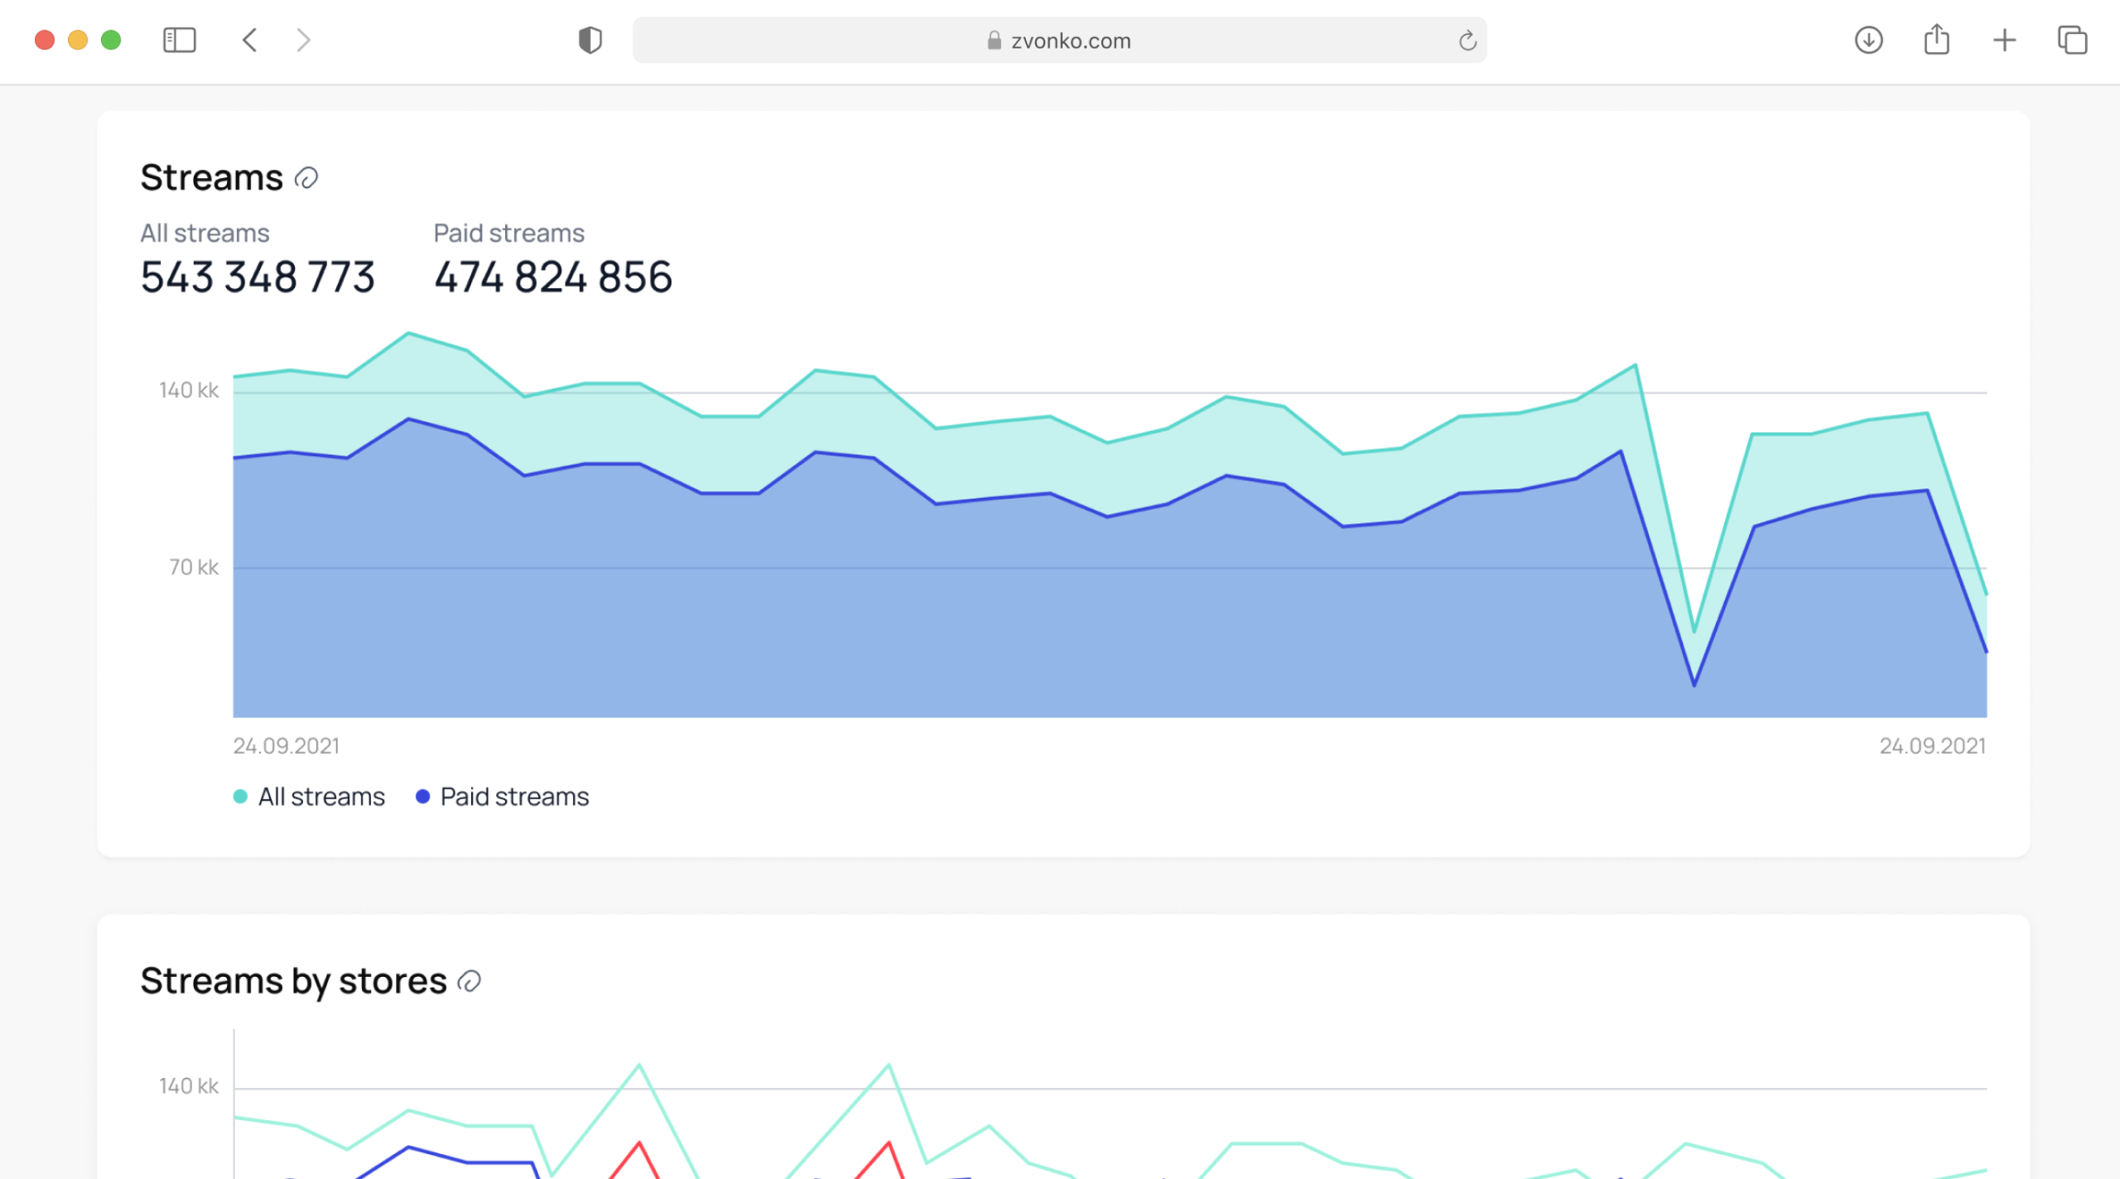Screen dimensions: 2120x1179
Task: Show the tab overview icon
Action: [x=2072, y=40]
